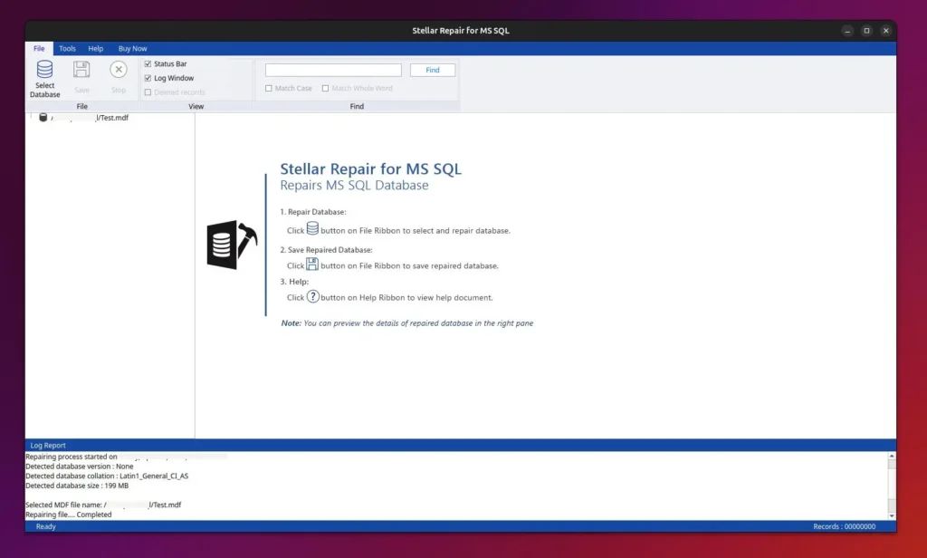Uncheck the Status Bar checkbox
Screen dimensions: 927x558
point(148,64)
